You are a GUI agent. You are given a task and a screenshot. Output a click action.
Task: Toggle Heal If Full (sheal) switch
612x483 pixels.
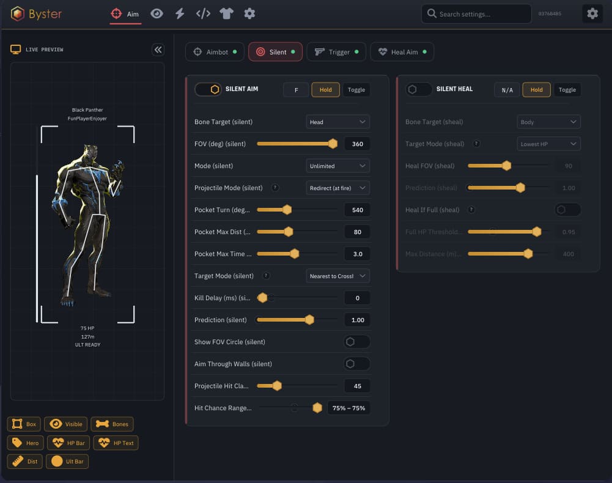[567, 210]
